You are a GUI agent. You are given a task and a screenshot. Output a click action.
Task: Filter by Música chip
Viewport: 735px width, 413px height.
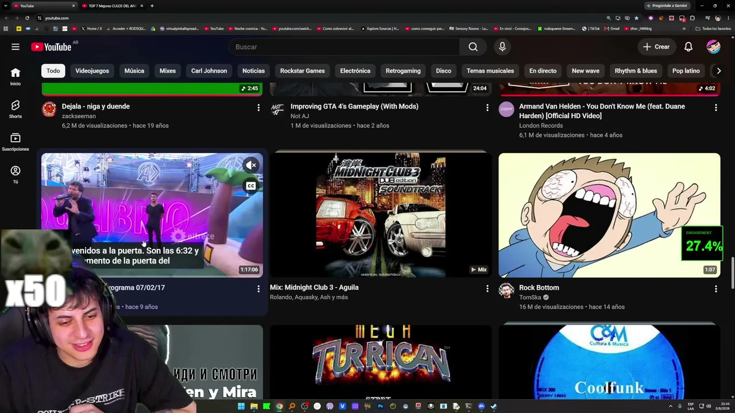point(134,71)
